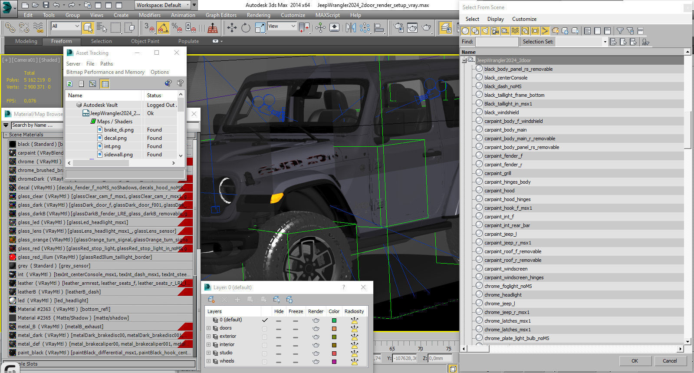The image size is (694, 373).
Task: Open Paths menu in Asset Tracking
Action: (106, 64)
